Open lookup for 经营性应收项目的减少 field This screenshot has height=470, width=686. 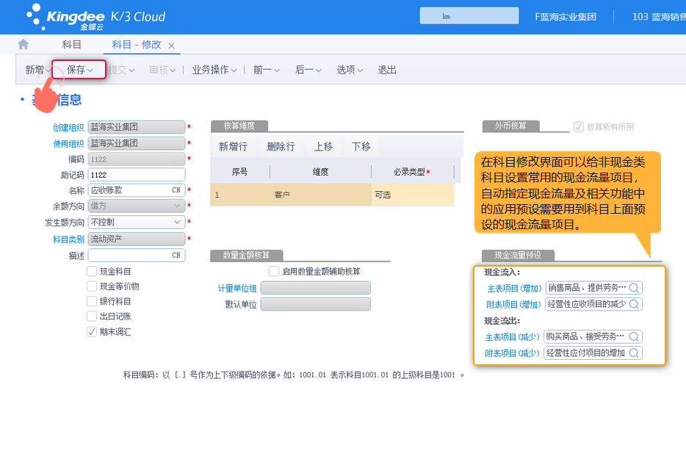[x=634, y=304]
